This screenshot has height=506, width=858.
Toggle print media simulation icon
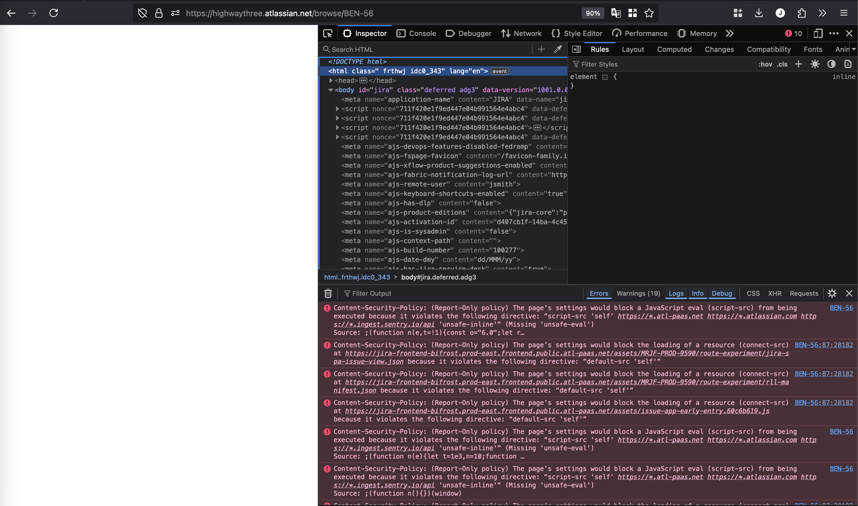coord(848,64)
